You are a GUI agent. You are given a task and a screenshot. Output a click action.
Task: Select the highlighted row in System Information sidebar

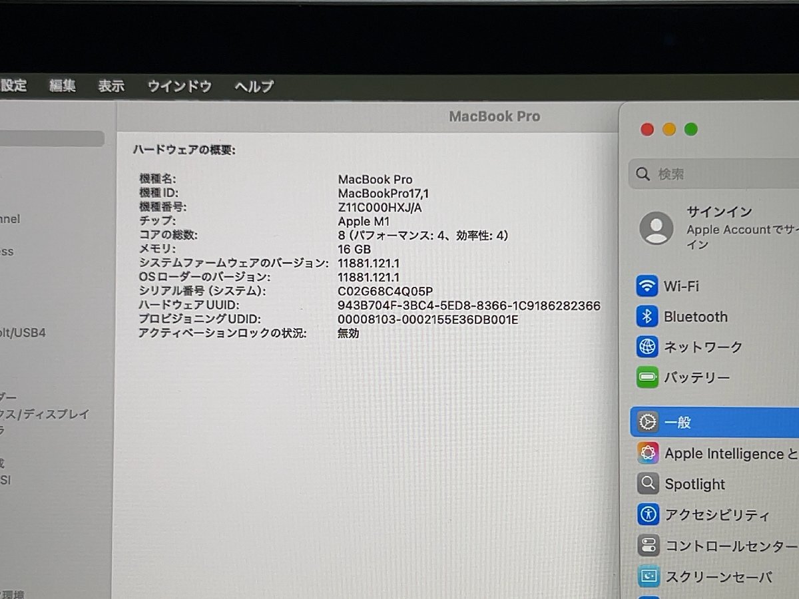pyautogui.click(x=52, y=138)
